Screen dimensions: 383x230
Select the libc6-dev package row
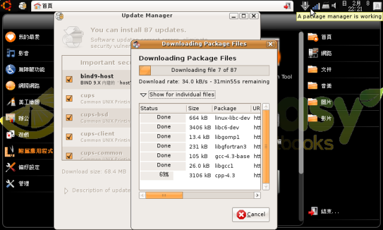click(200, 128)
